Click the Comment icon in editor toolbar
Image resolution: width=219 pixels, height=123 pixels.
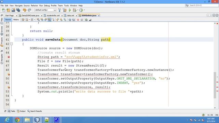click(x=86, y=20)
